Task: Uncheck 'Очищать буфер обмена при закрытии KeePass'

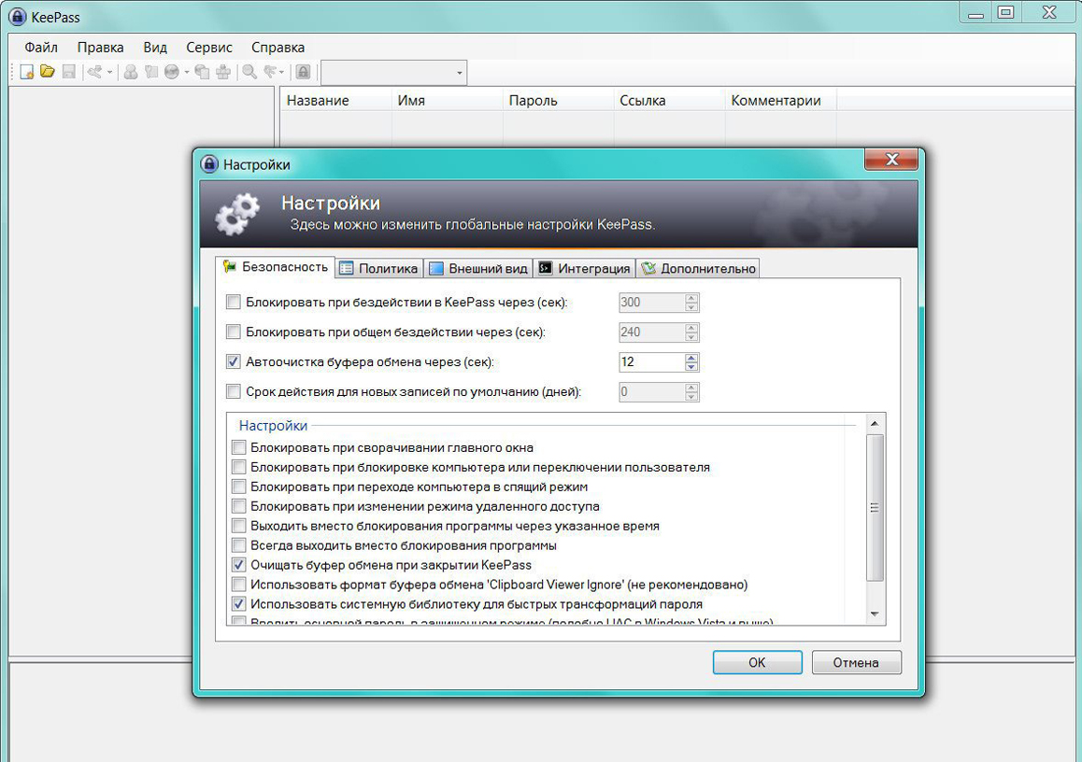Action: (x=239, y=564)
